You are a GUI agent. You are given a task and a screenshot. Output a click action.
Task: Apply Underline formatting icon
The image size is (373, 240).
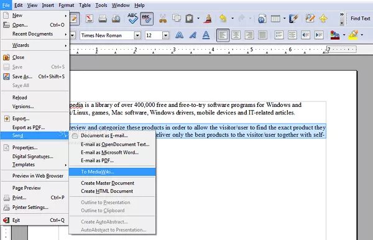206,35
